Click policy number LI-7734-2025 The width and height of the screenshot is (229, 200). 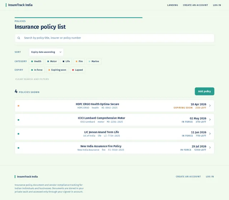click(112, 136)
